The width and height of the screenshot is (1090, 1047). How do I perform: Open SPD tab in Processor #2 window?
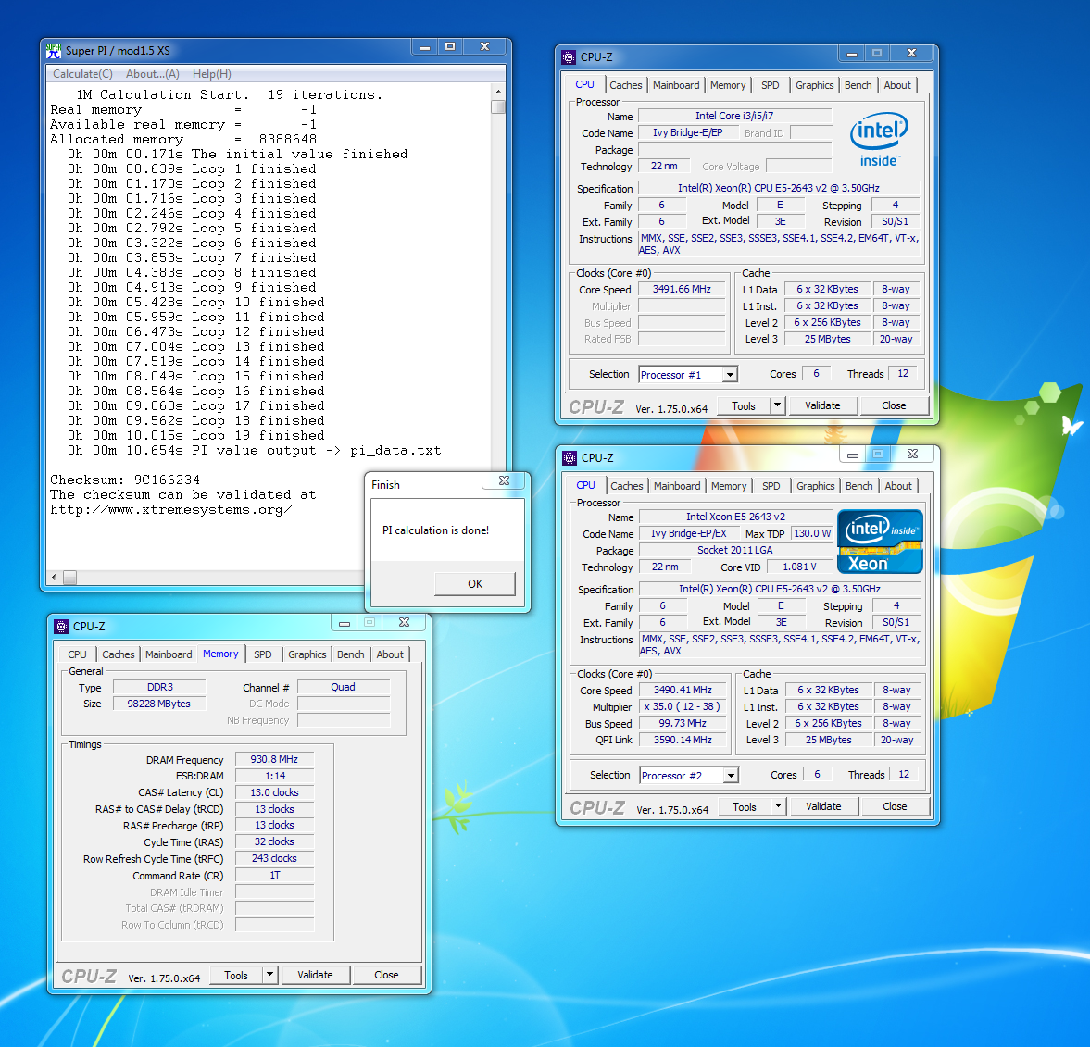click(x=771, y=486)
